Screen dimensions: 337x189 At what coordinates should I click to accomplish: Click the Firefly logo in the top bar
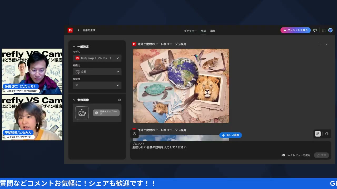tap(70, 30)
